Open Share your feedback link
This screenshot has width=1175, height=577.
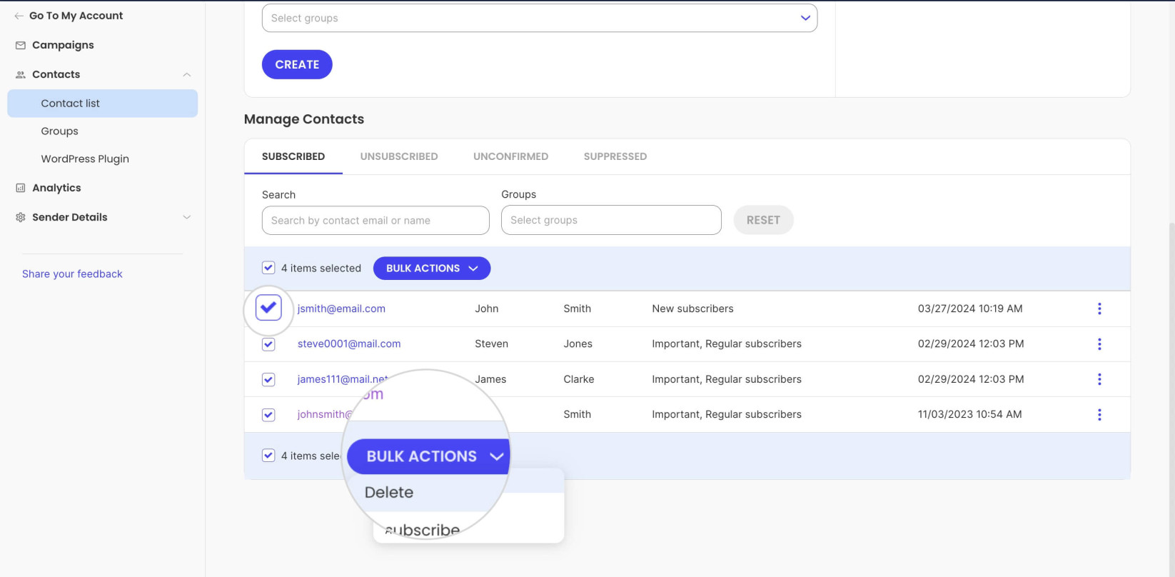tap(72, 274)
